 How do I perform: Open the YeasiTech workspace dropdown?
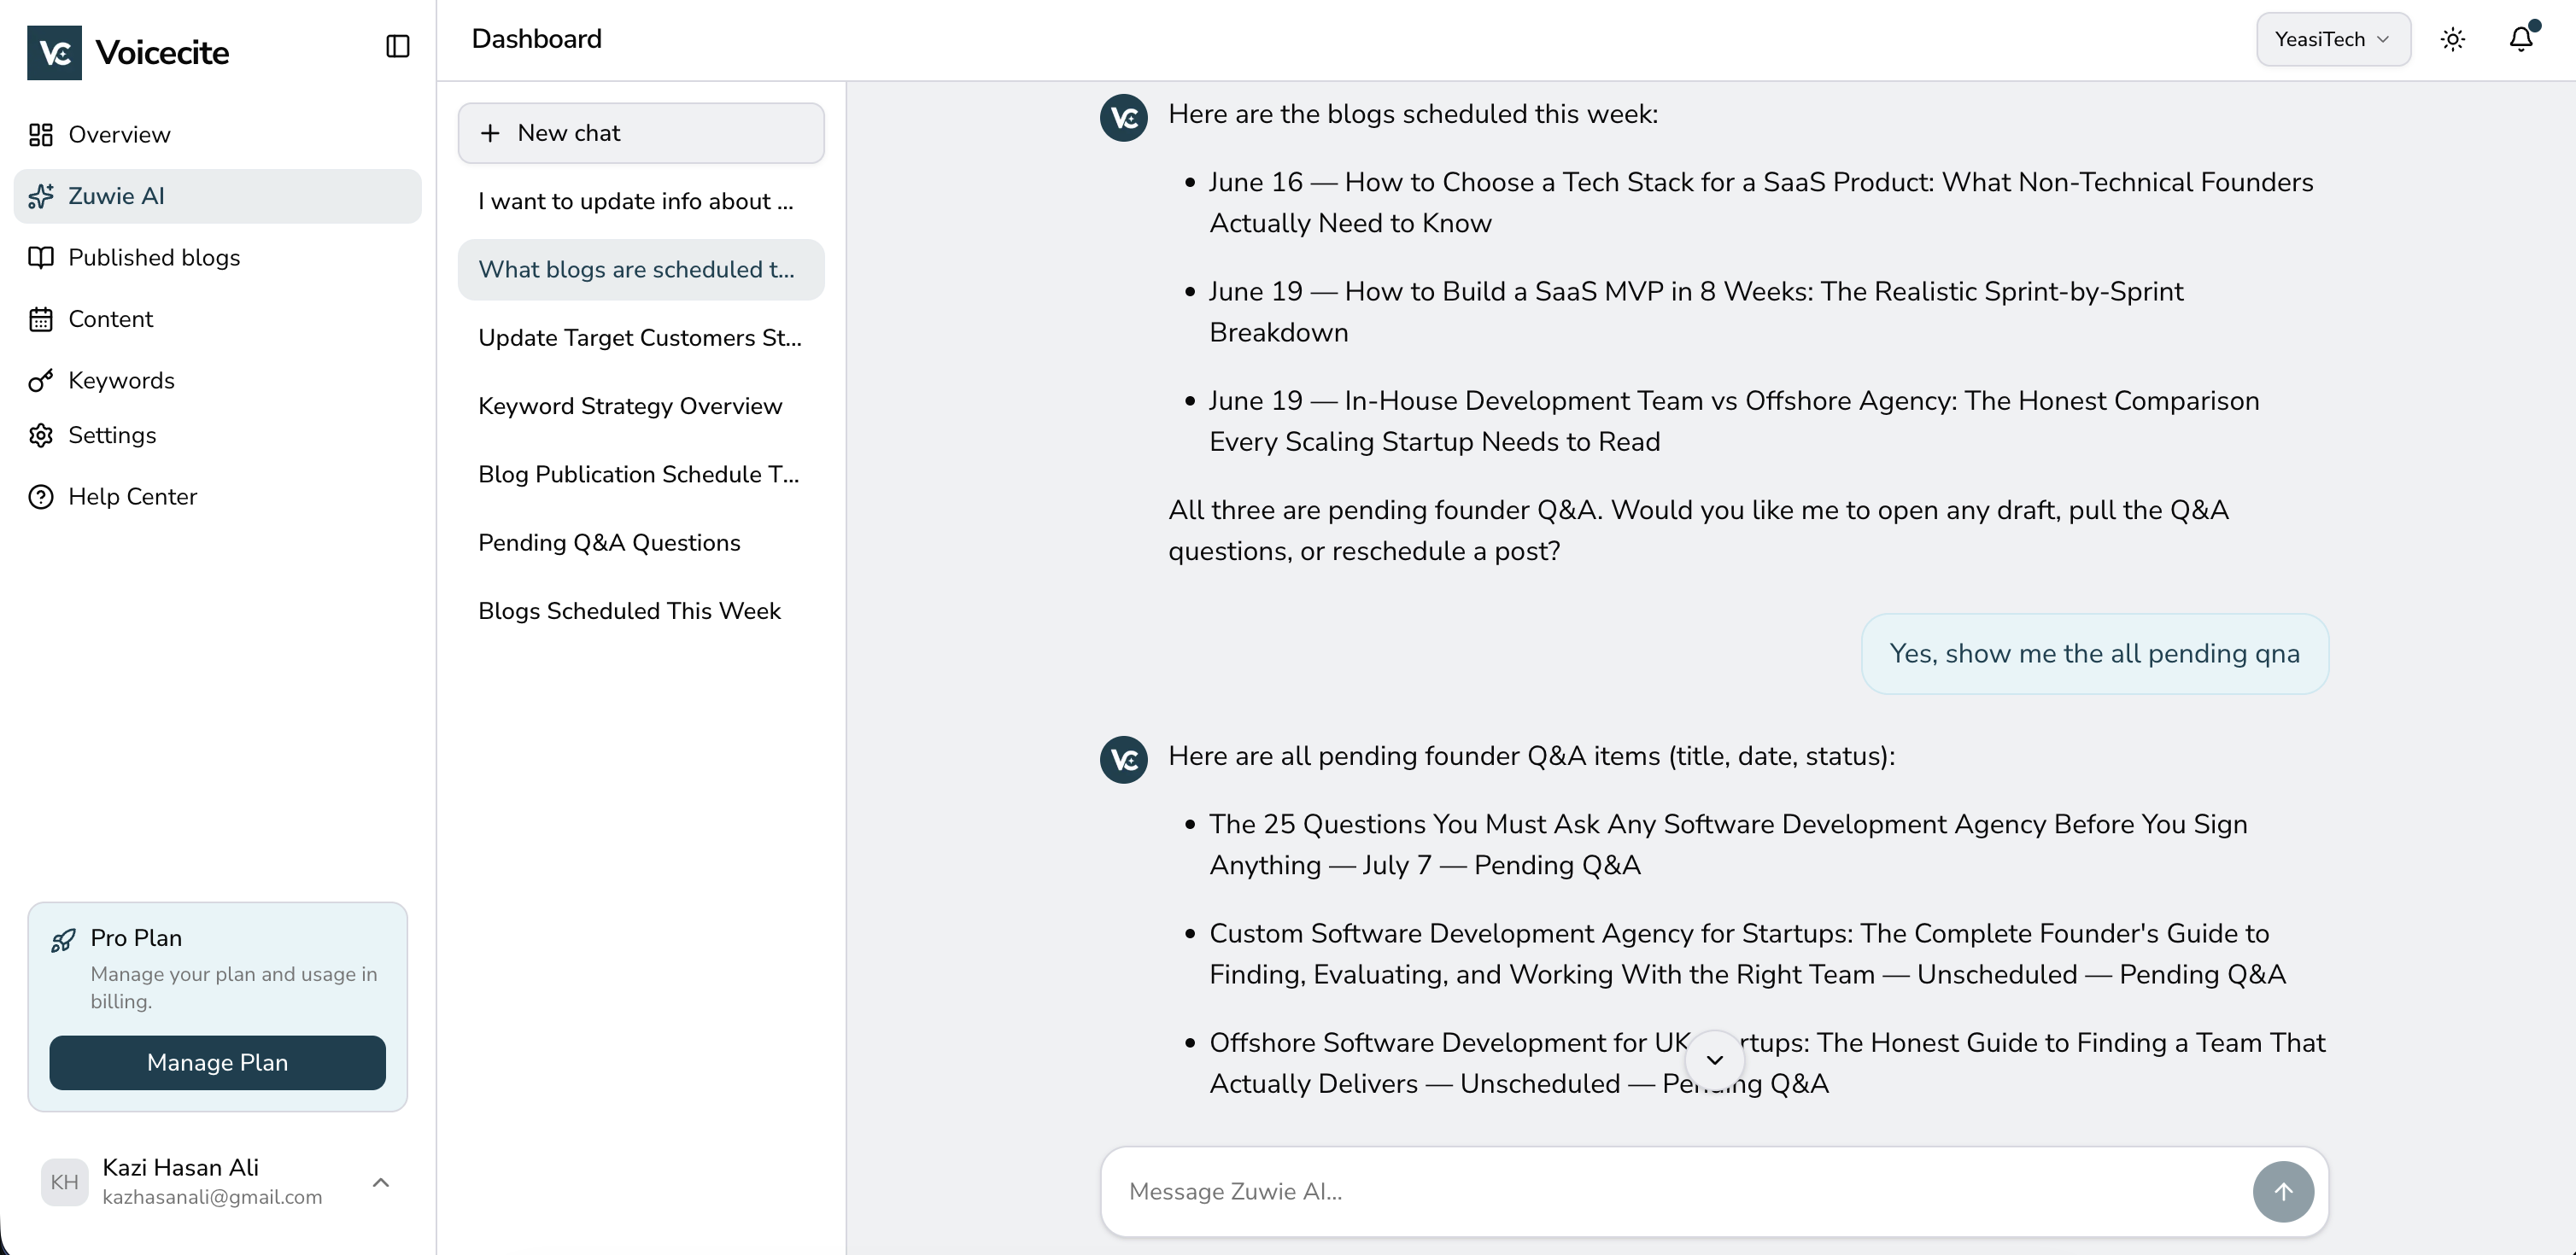pos(2333,39)
